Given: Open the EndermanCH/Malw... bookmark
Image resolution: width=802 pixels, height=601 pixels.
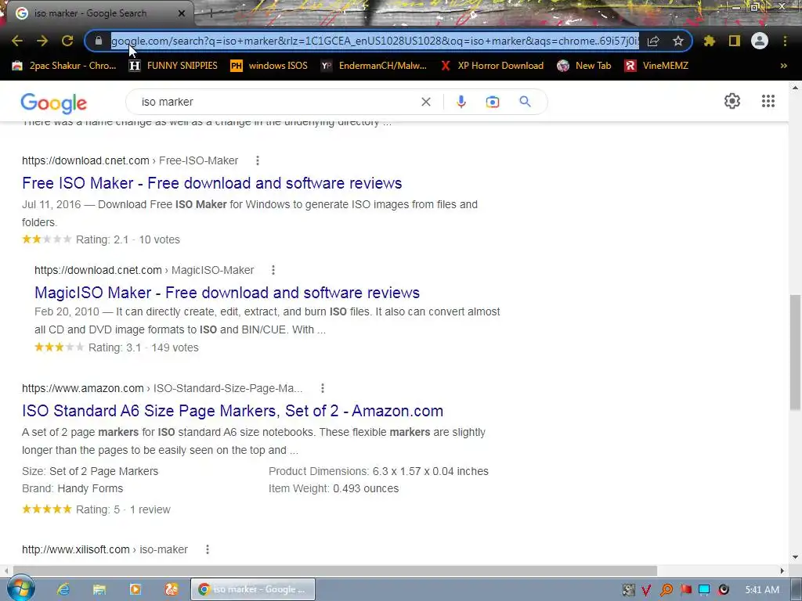Looking at the screenshot, I should [374, 66].
